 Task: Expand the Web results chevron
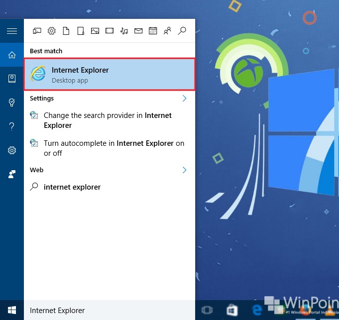tap(184, 170)
